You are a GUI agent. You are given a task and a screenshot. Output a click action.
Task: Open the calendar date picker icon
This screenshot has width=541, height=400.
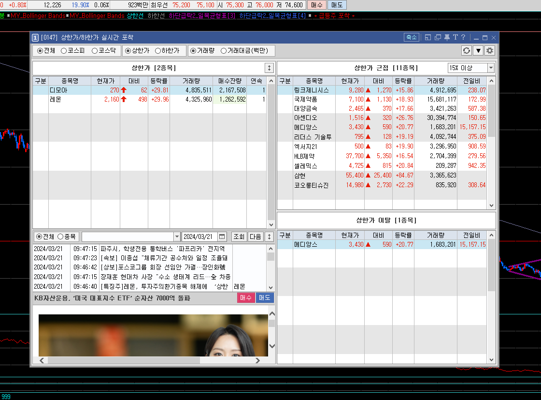[222, 237]
